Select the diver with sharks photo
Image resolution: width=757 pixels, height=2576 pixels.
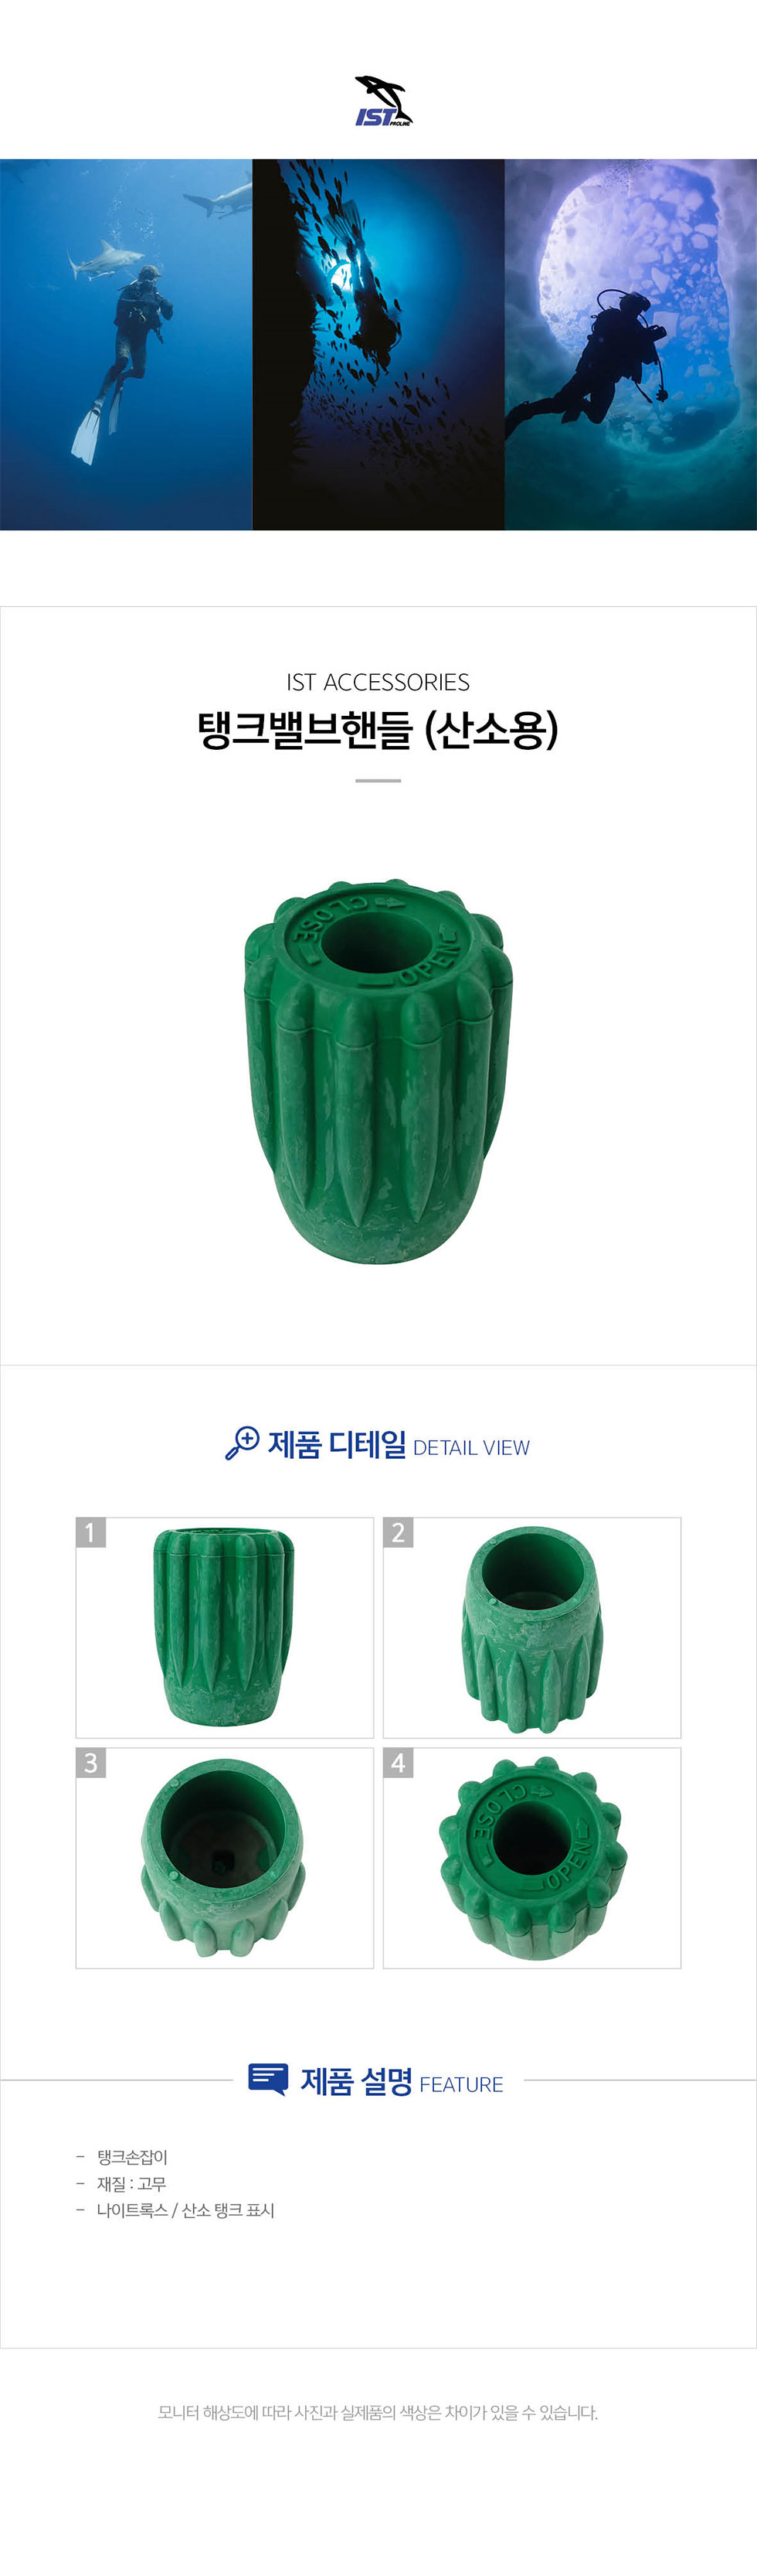(x=126, y=344)
